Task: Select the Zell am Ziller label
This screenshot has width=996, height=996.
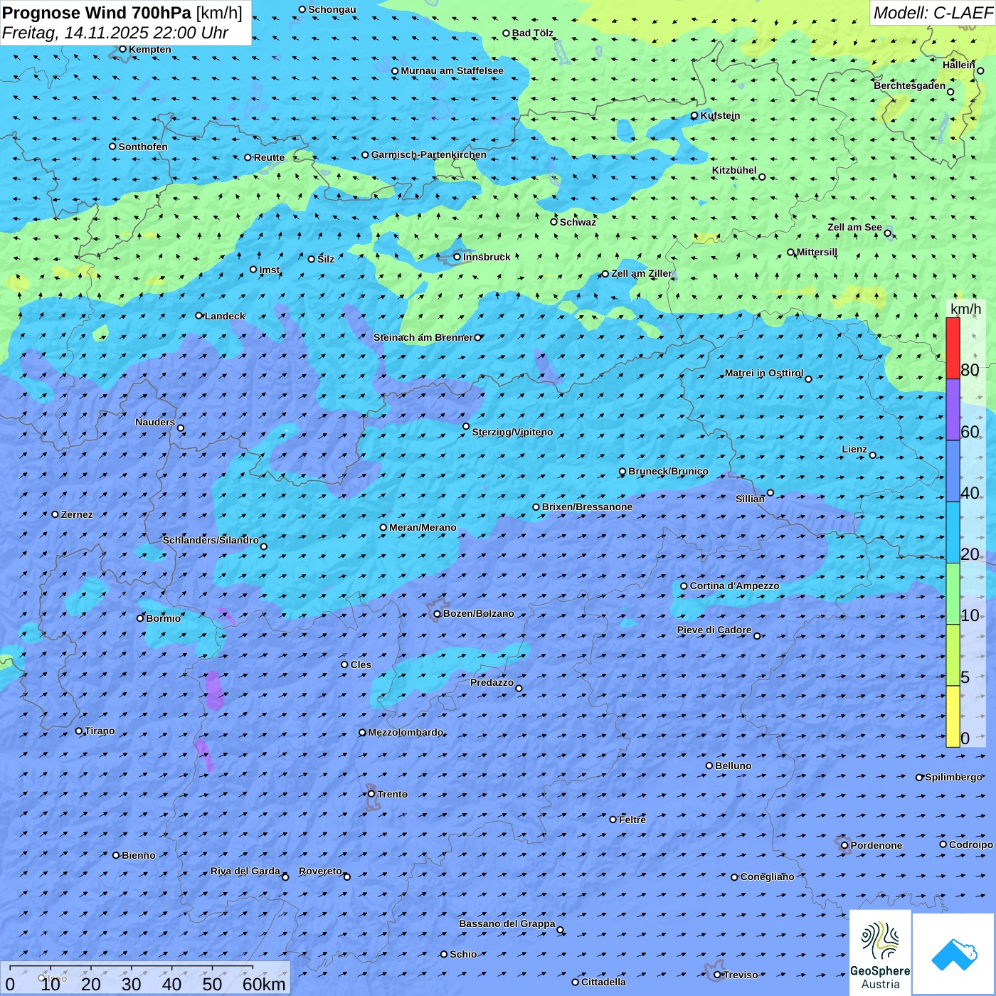Action: point(642,273)
